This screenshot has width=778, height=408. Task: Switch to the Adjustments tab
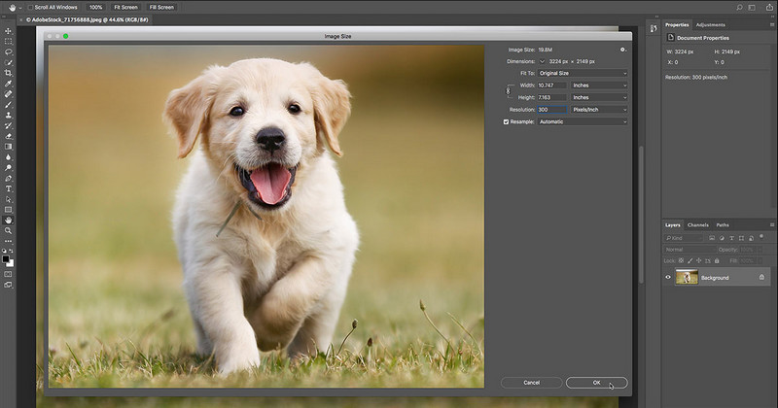tap(711, 24)
